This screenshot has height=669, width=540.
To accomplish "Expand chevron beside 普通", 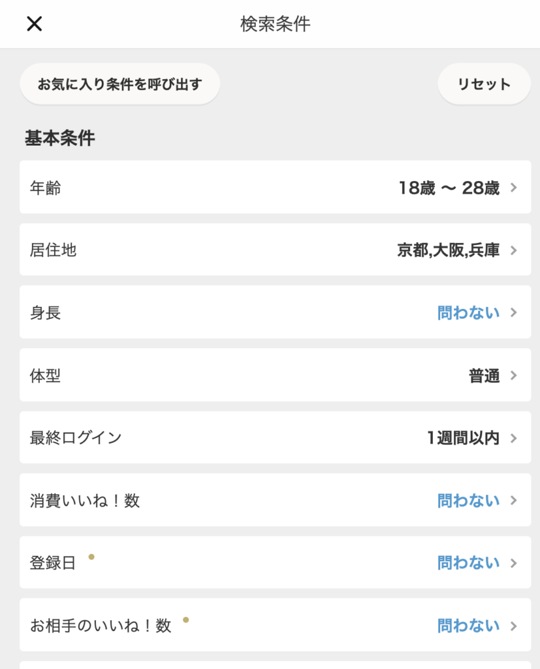I will pos(513,376).
